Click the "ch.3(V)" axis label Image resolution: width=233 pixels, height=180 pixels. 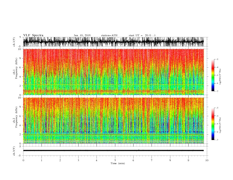pos(14,151)
